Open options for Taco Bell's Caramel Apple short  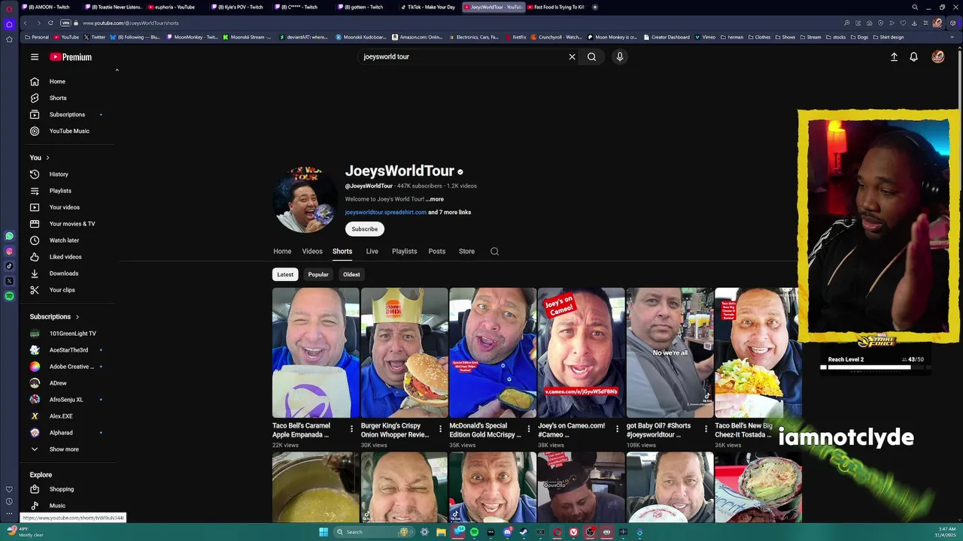coord(351,429)
